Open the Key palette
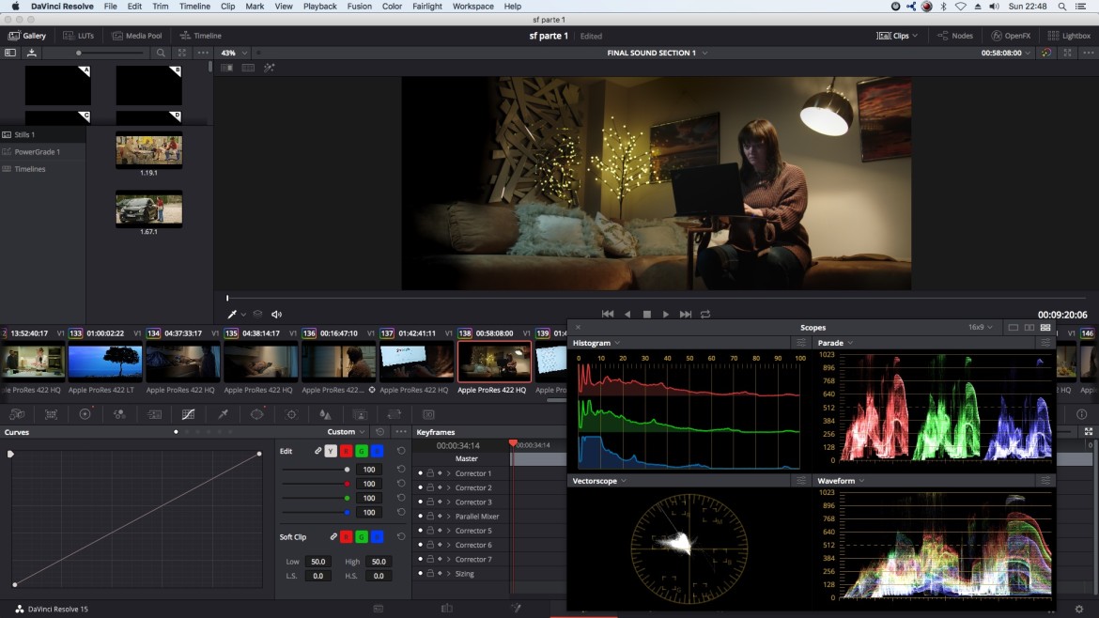Viewport: 1099px width, 618px height. (360, 415)
